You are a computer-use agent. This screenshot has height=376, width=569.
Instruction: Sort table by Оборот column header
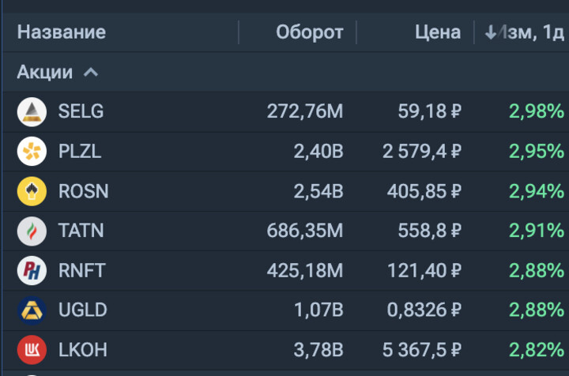309,32
